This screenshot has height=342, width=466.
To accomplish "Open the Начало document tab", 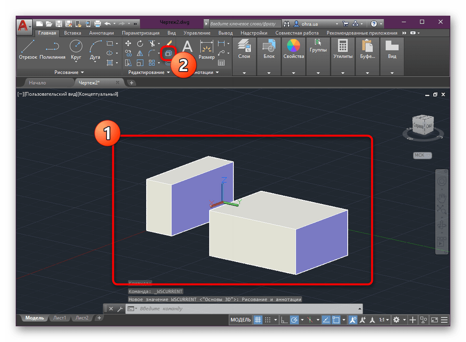I will click(37, 83).
